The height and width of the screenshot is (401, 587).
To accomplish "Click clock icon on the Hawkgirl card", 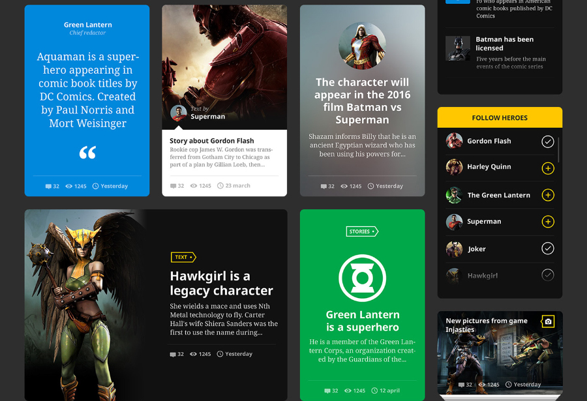I will pyautogui.click(x=220, y=354).
